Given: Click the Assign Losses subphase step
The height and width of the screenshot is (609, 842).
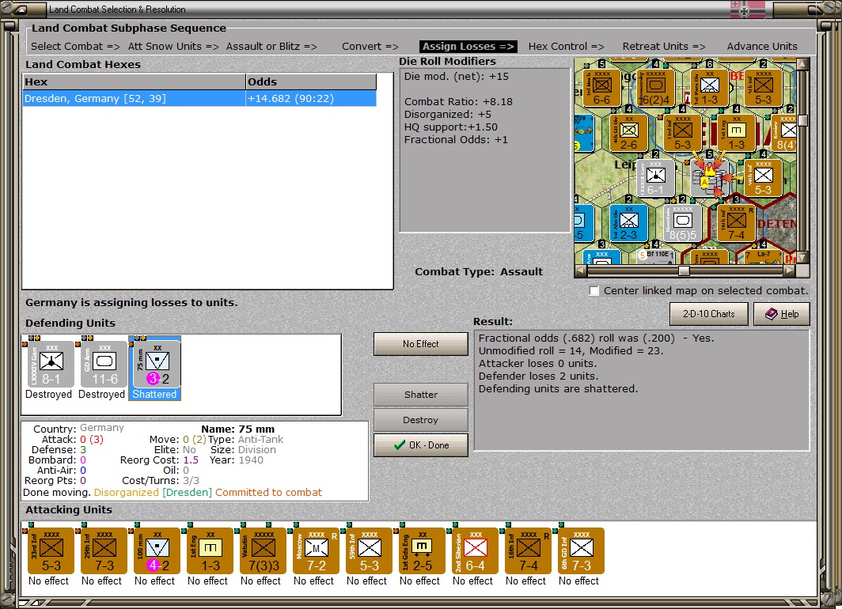Looking at the screenshot, I should pos(468,47).
